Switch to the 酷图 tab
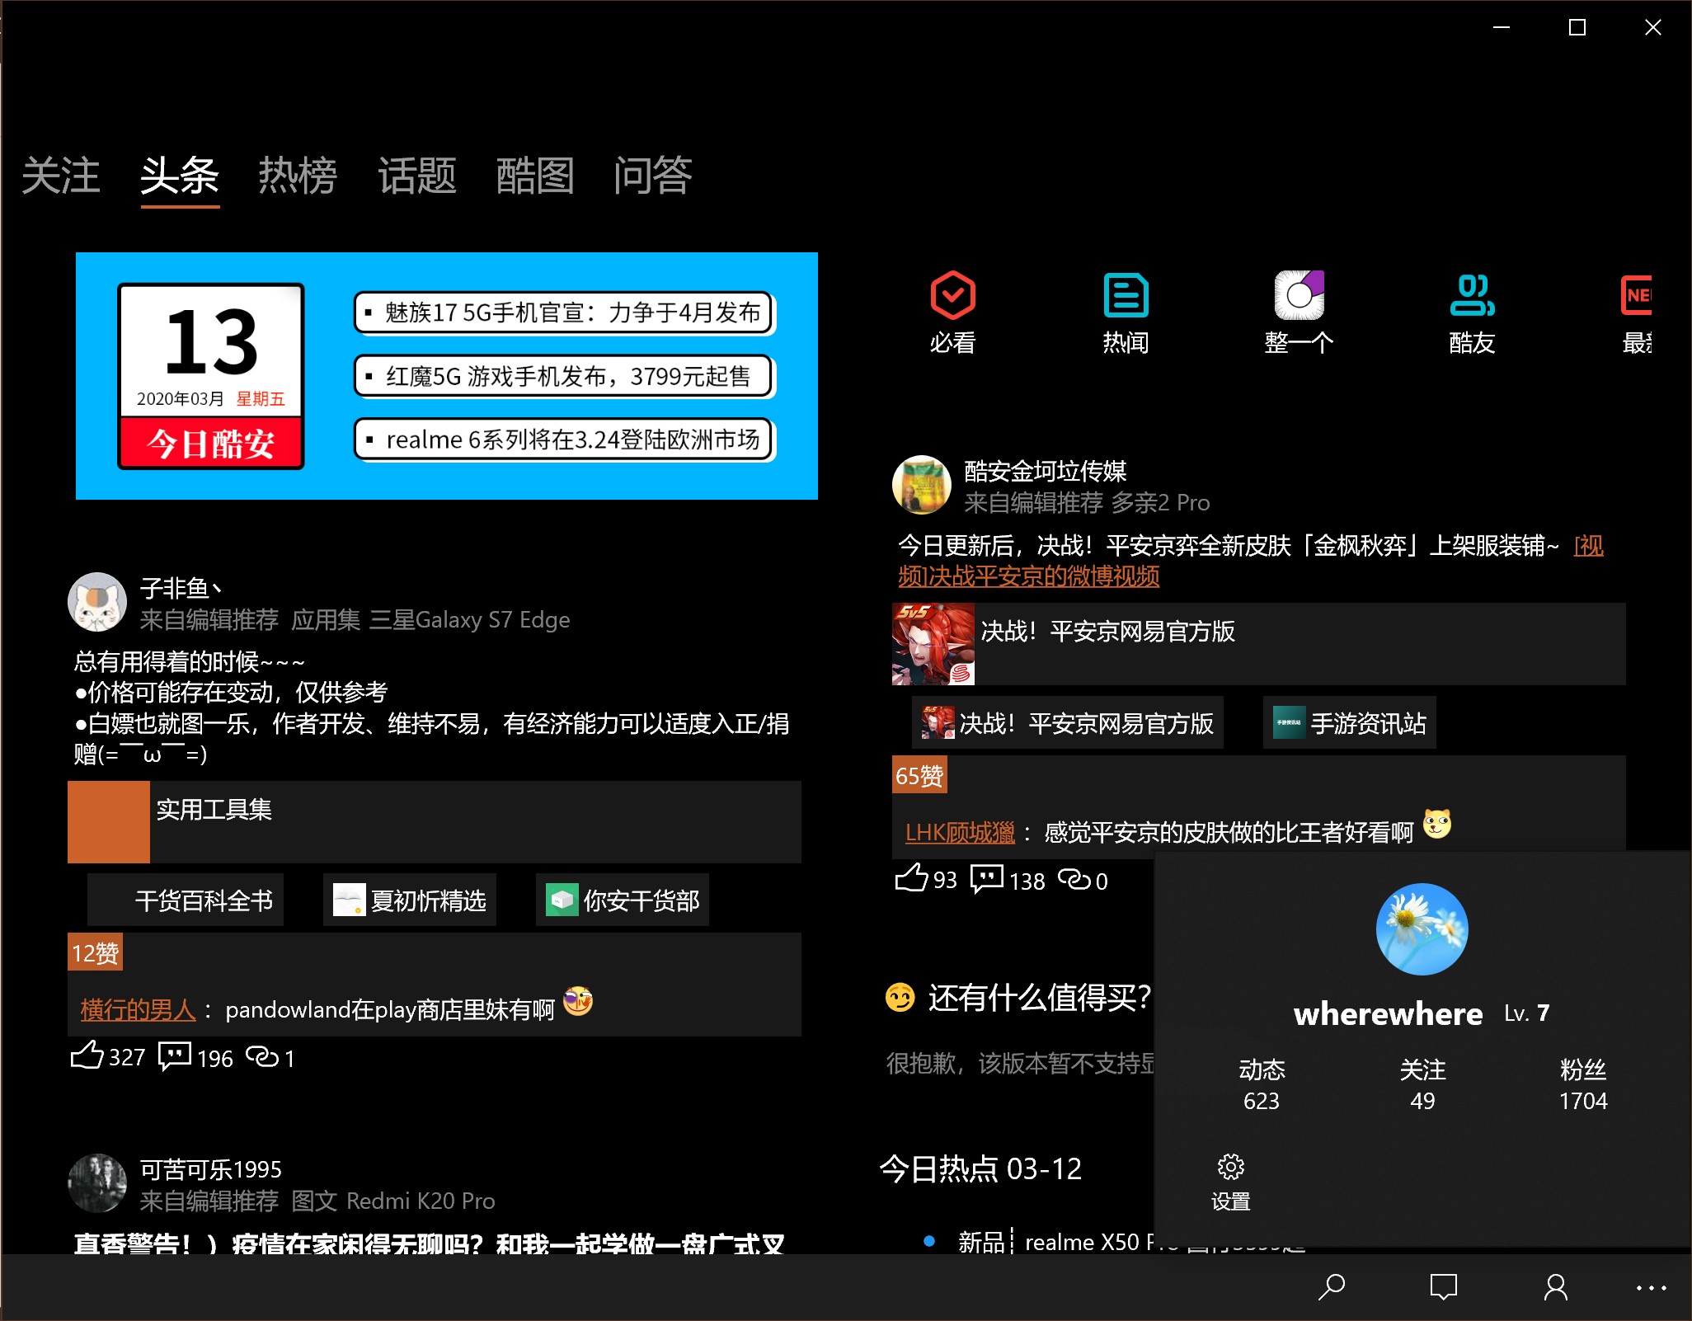This screenshot has width=1692, height=1321. pos(534,176)
